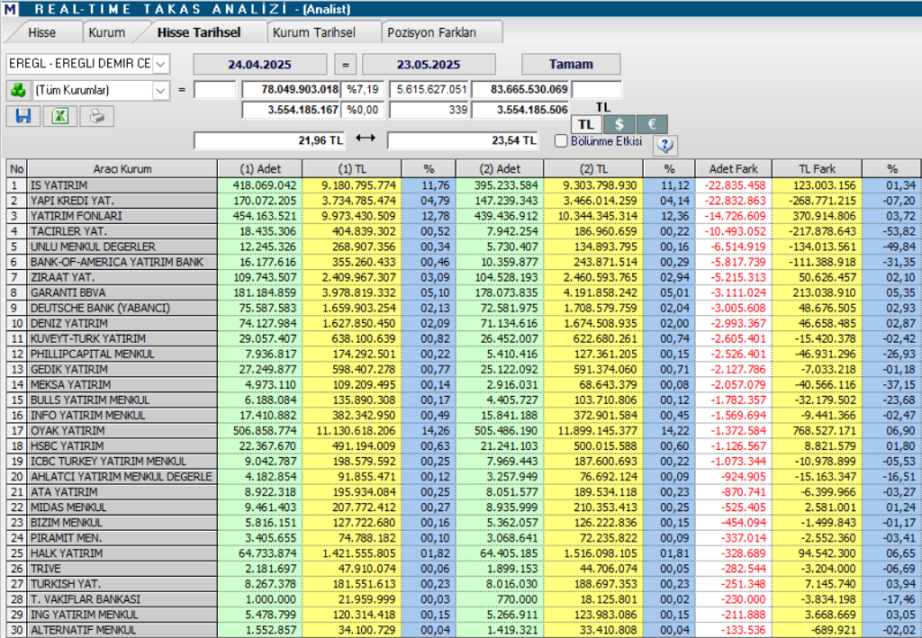Viewport: 922px width, 638px height.
Task: Click the 24.04.2025 start date button
Action: [x=259, y=65]
